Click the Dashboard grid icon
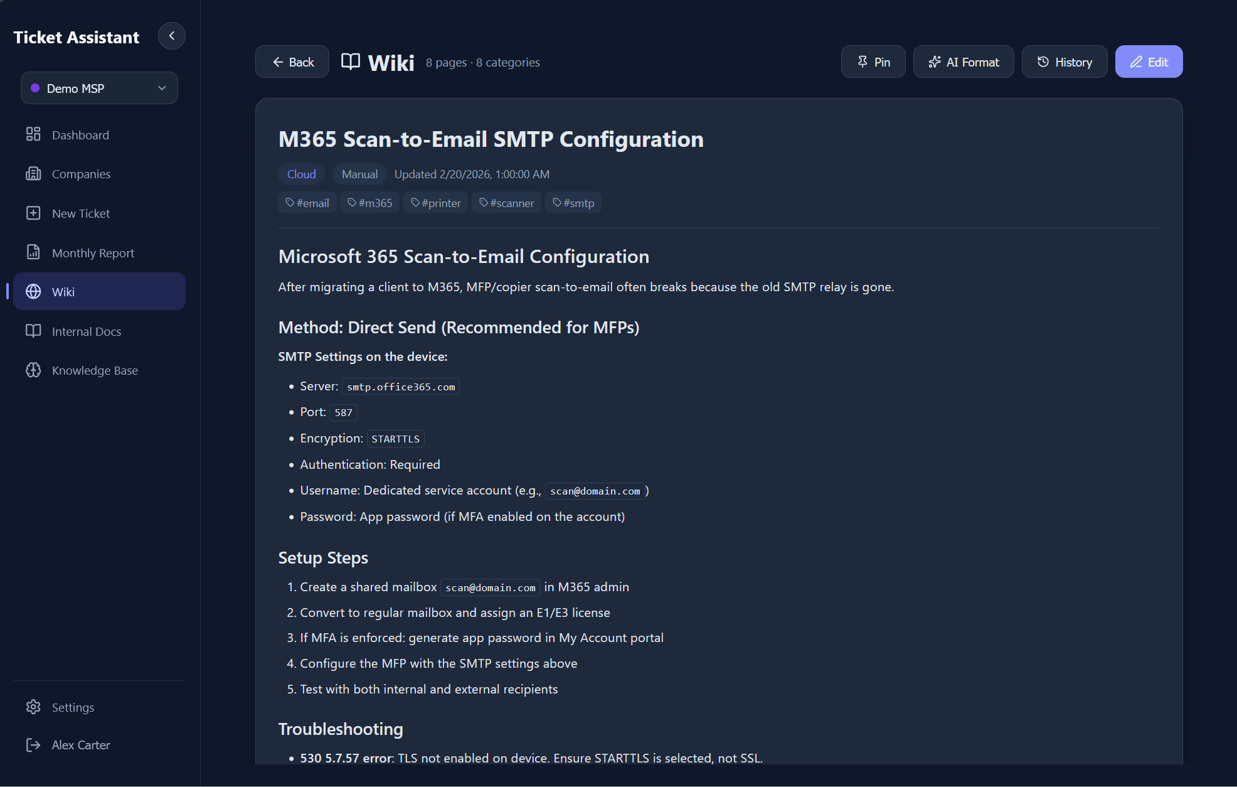Viewport: 1237px width, 787px height. pos(33,134)
